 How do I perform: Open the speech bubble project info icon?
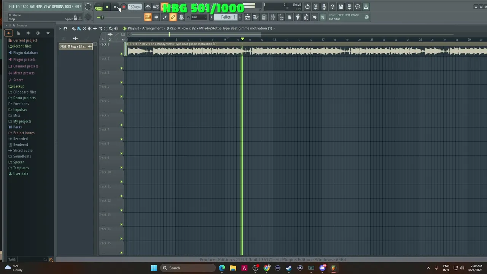pos(358,7)
